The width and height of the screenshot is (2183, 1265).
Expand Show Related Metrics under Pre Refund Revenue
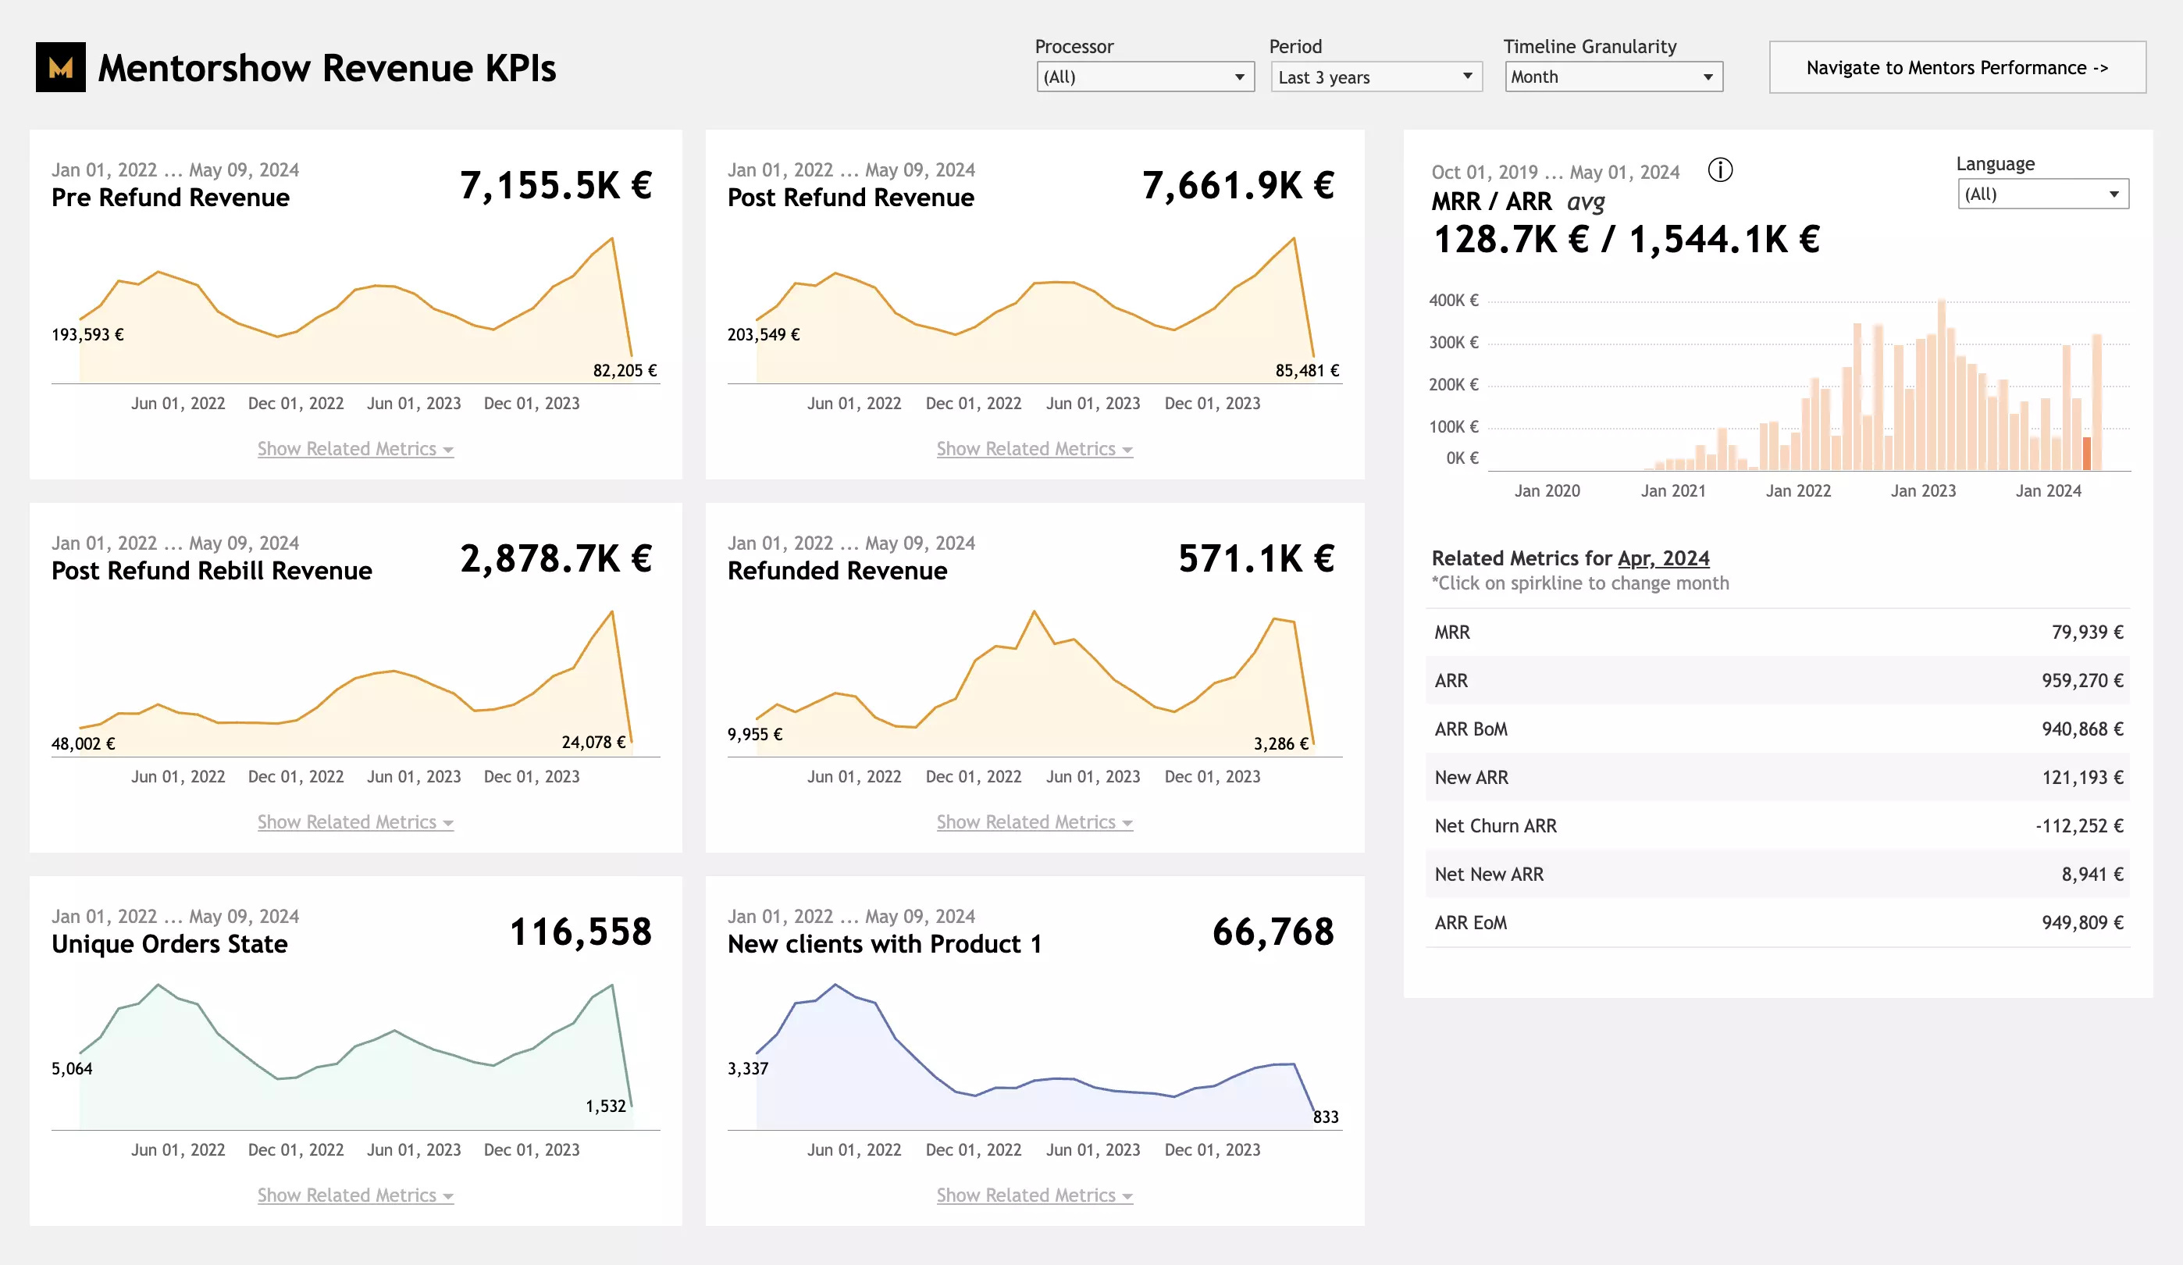[355, 449]
